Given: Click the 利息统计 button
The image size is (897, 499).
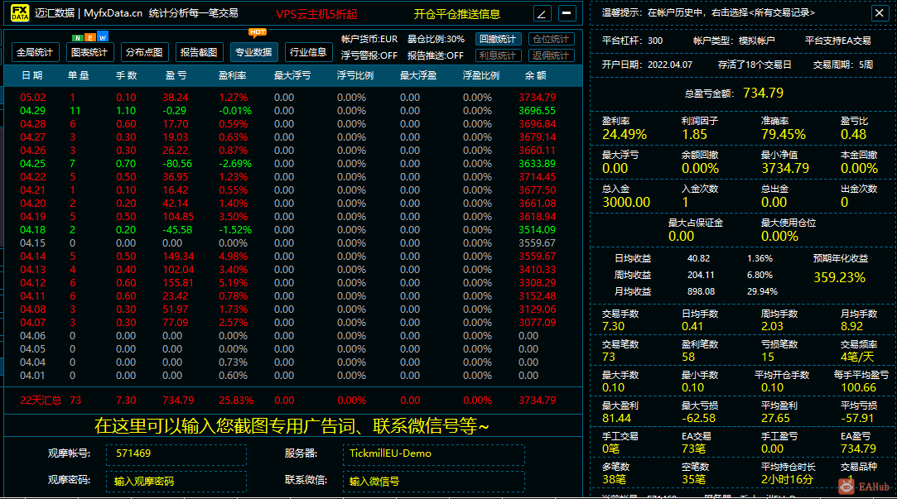Looking at the screenshot, I should [x=498, y=55].
